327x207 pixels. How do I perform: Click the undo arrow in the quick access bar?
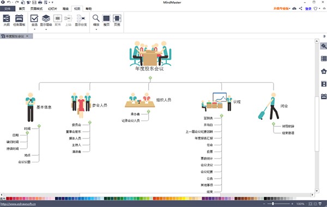click(9, 2)
